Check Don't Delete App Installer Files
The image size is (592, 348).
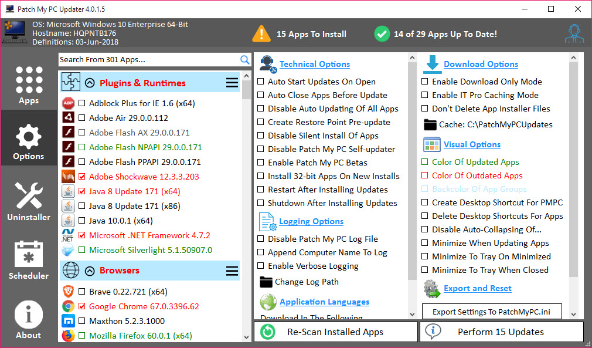click(425, 109)
